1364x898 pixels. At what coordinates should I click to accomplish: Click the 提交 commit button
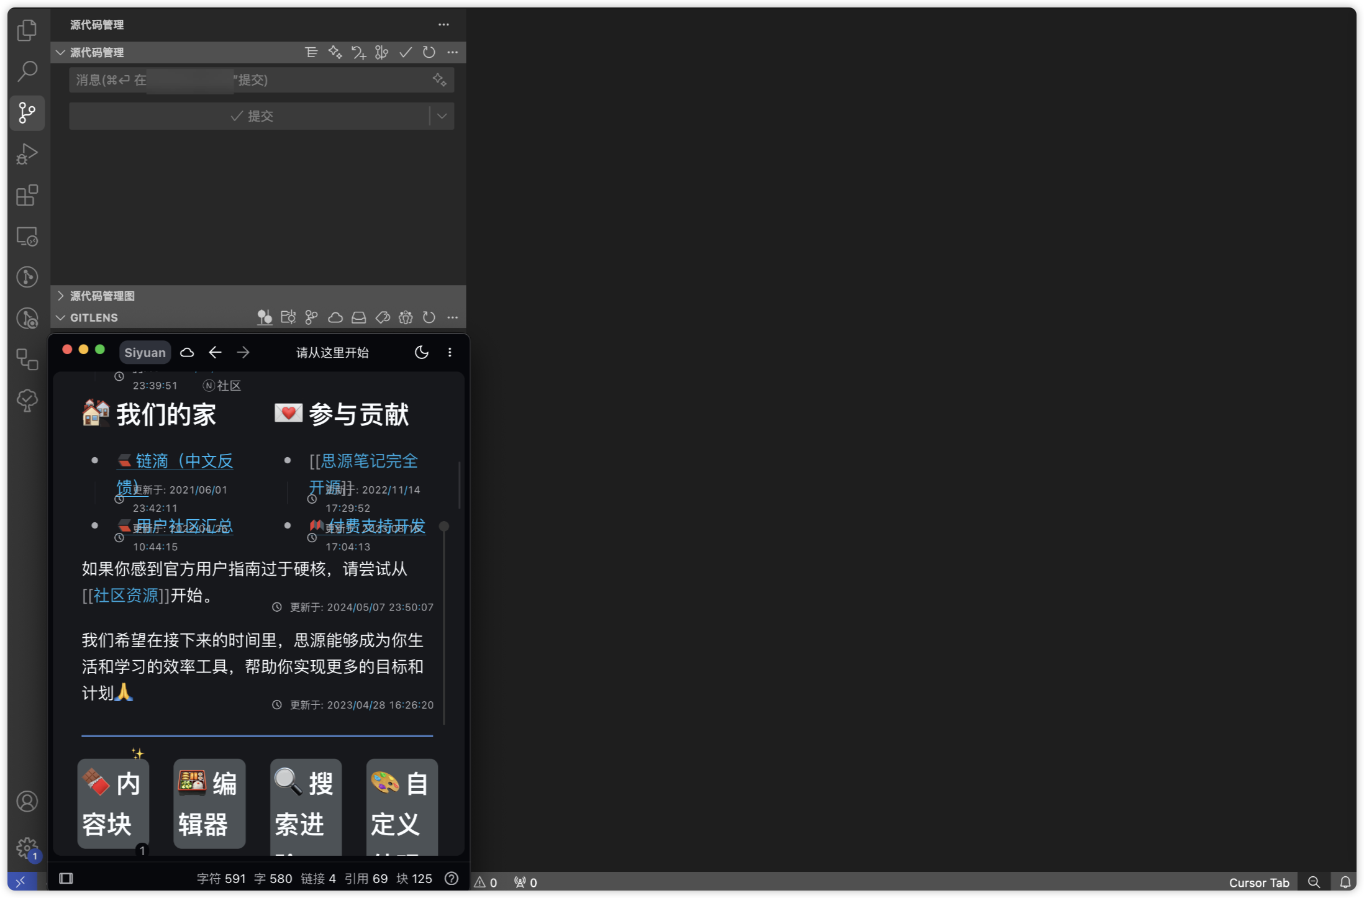click(251, 116)
